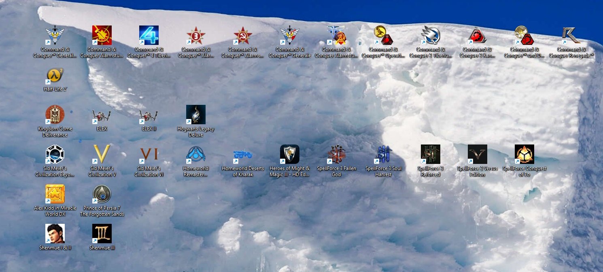Open Command & Conquer 3 Tiberium shortcut
603x272 pixels.
tap(431, 35)
